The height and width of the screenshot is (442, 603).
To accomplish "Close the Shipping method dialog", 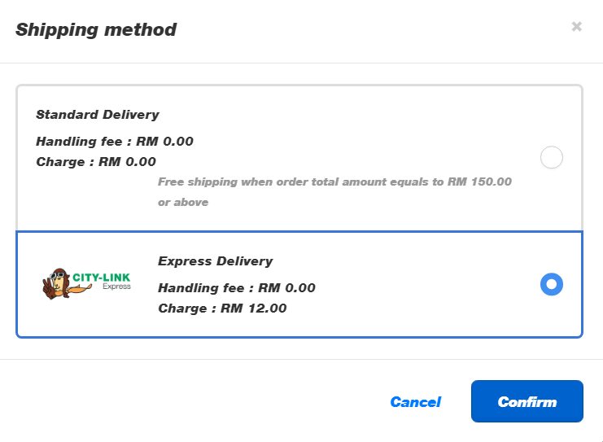I will 576,27.
